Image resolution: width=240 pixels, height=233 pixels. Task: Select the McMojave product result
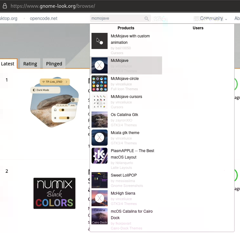click(x=126, y=65)
